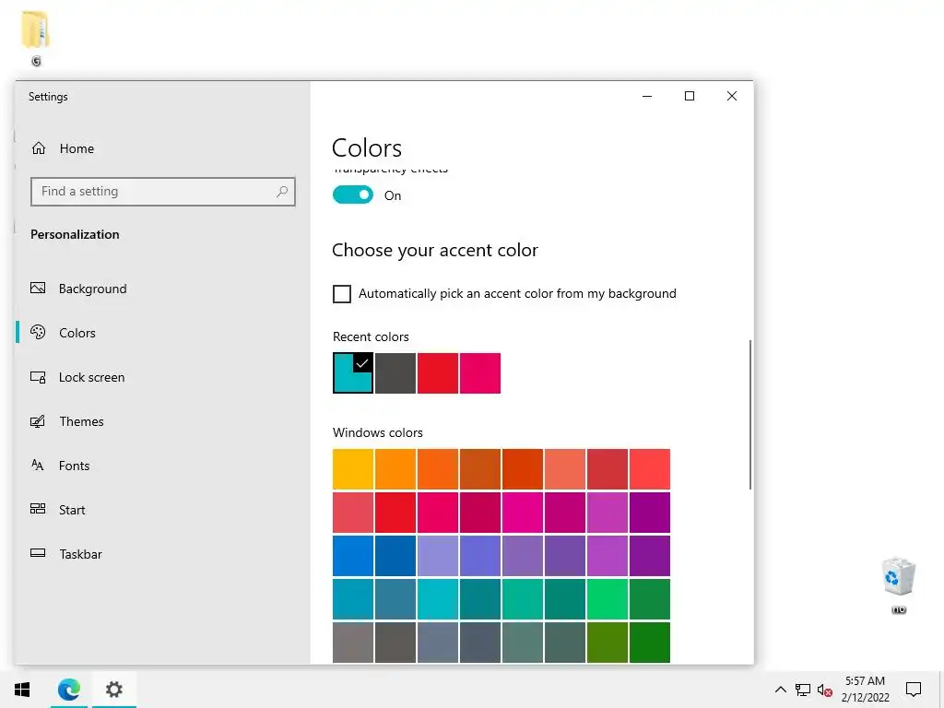The image size is (944, 708).
Task: Open Microsoft Edge from the taskbar
Action: coord(68,690)
